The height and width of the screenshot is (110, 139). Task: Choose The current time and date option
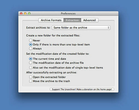[31, 59]
